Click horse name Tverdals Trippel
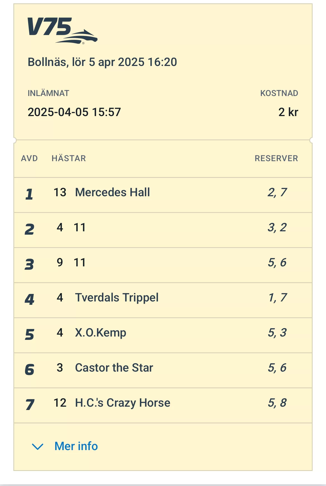Viewport: 326px width, 486px height. (x=117, y=298)
